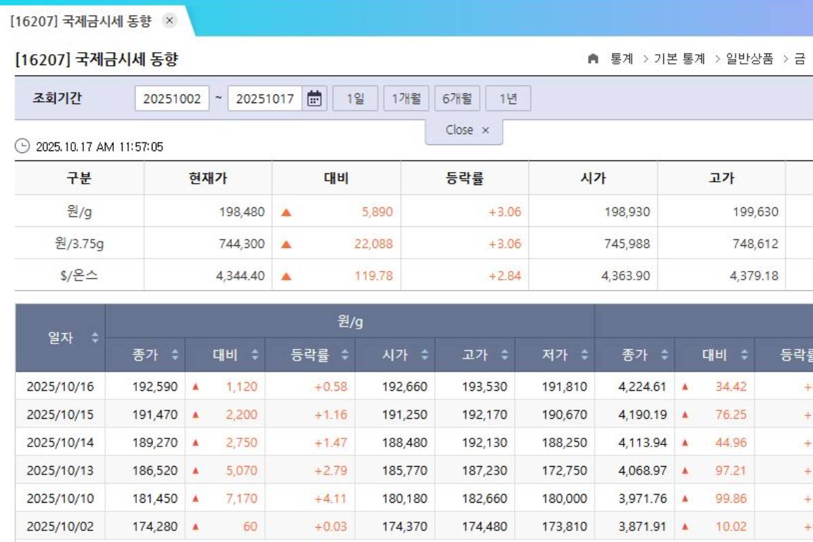The image size is (813, 542).
Task: Click 원/3.75g current price 744,300
Action: tap(242, 244)
